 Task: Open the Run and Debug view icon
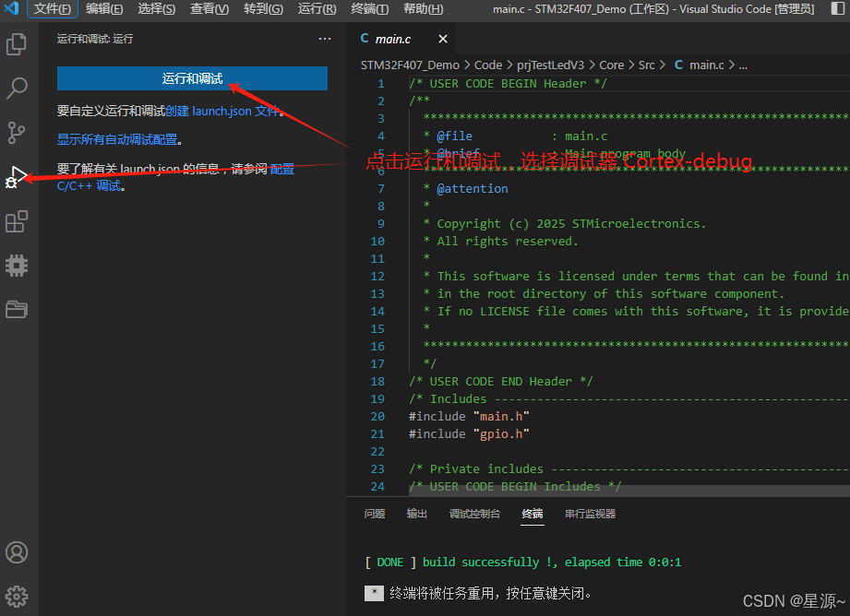(17, 177)
